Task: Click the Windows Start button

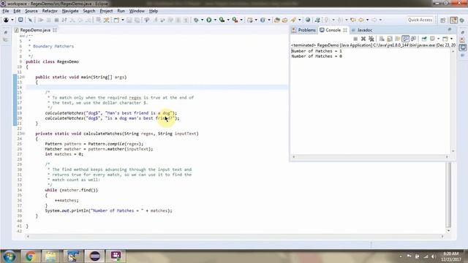Action: [x=10, y=256]
